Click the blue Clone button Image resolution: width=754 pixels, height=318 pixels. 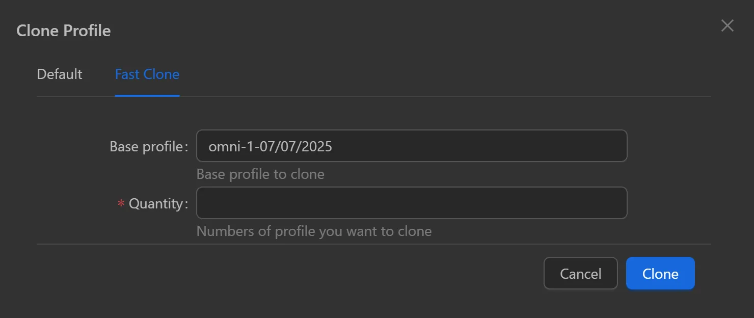(660, 274)
